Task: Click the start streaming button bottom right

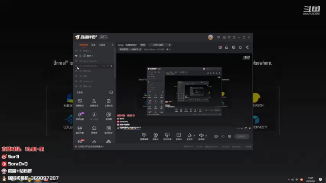Action: [242, 136]
